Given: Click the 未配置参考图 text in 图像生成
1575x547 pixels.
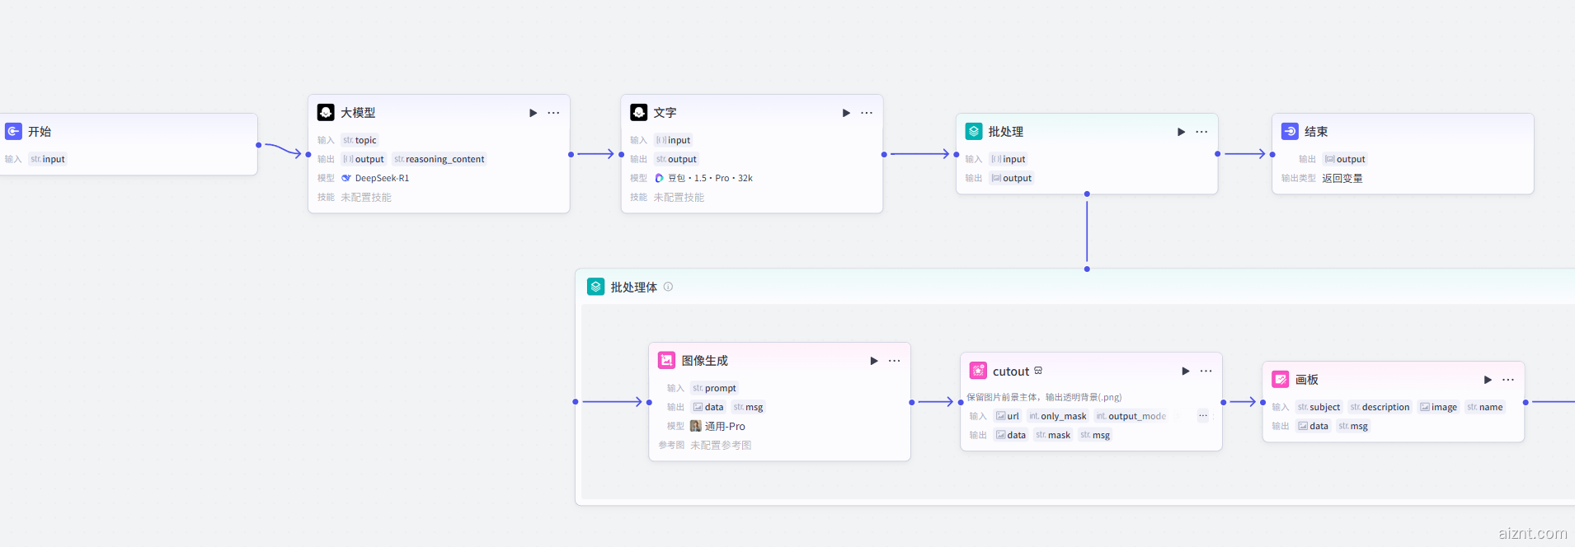Looking at the screenshot, I should coord(721,445).
